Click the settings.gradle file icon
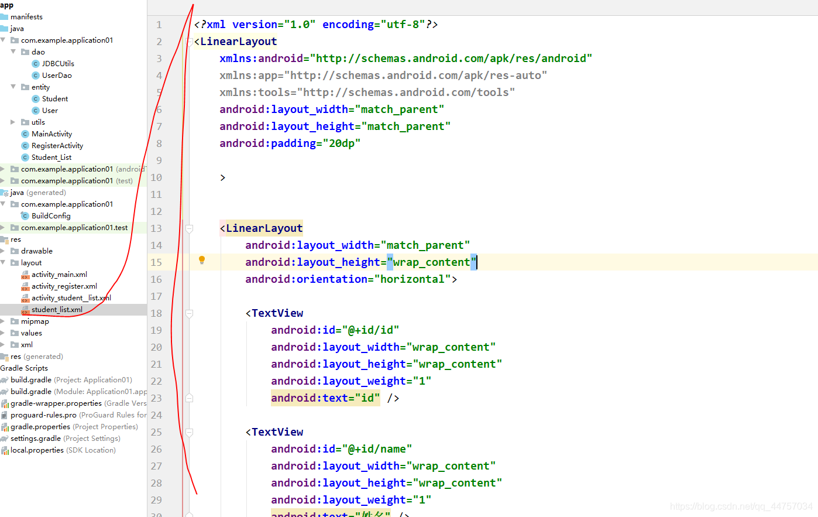The width and height of the screenshot is (818, 517). point(5,439)
